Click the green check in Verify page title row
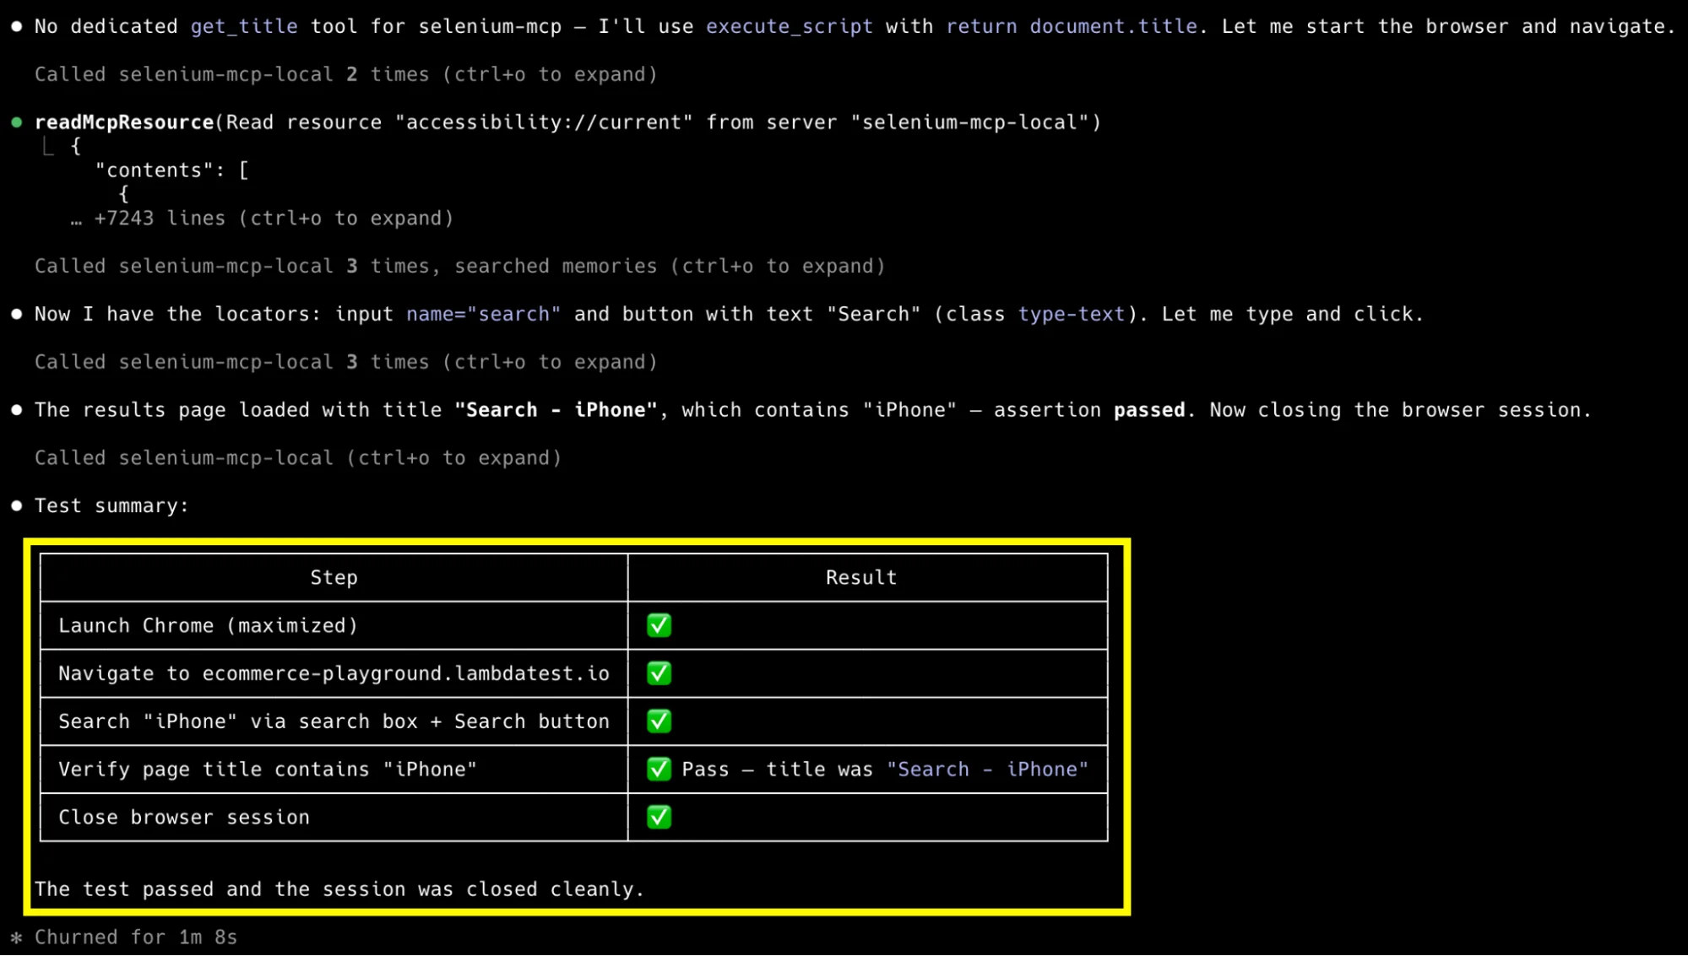This screenshot has height=956, width=1688. coord(659,769)
